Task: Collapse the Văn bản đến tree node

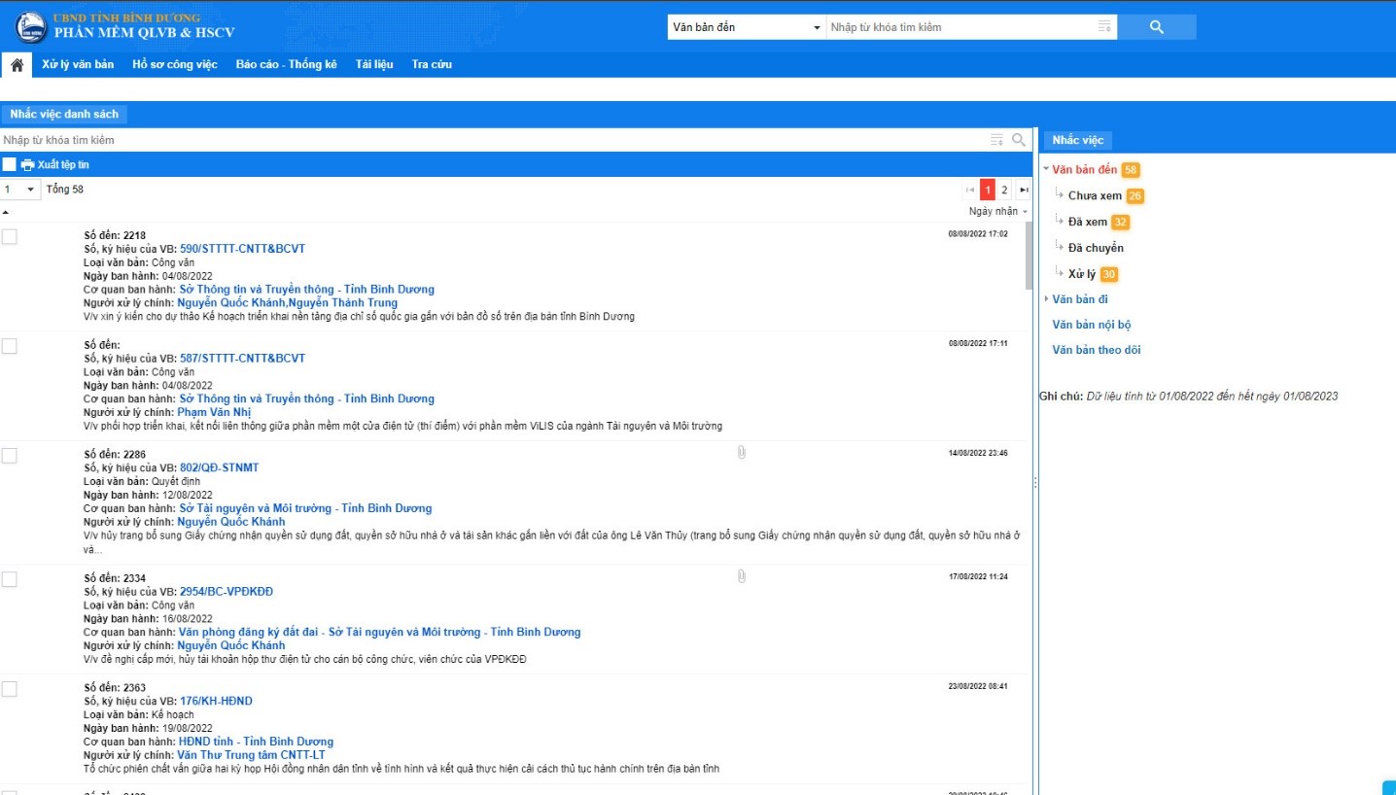Action: 1046,169
